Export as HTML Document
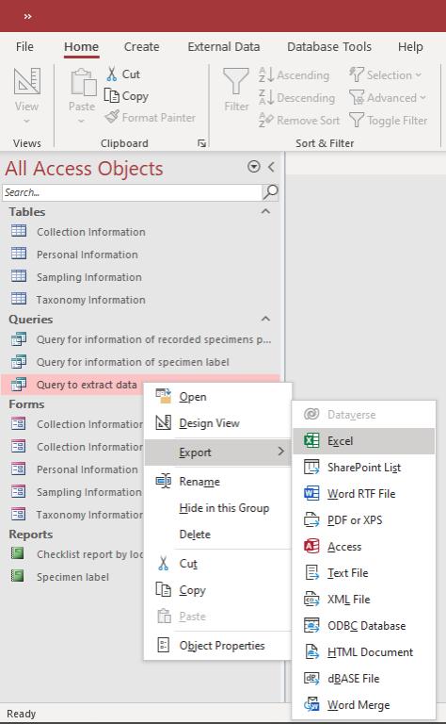446x724 pixels. 363,652
